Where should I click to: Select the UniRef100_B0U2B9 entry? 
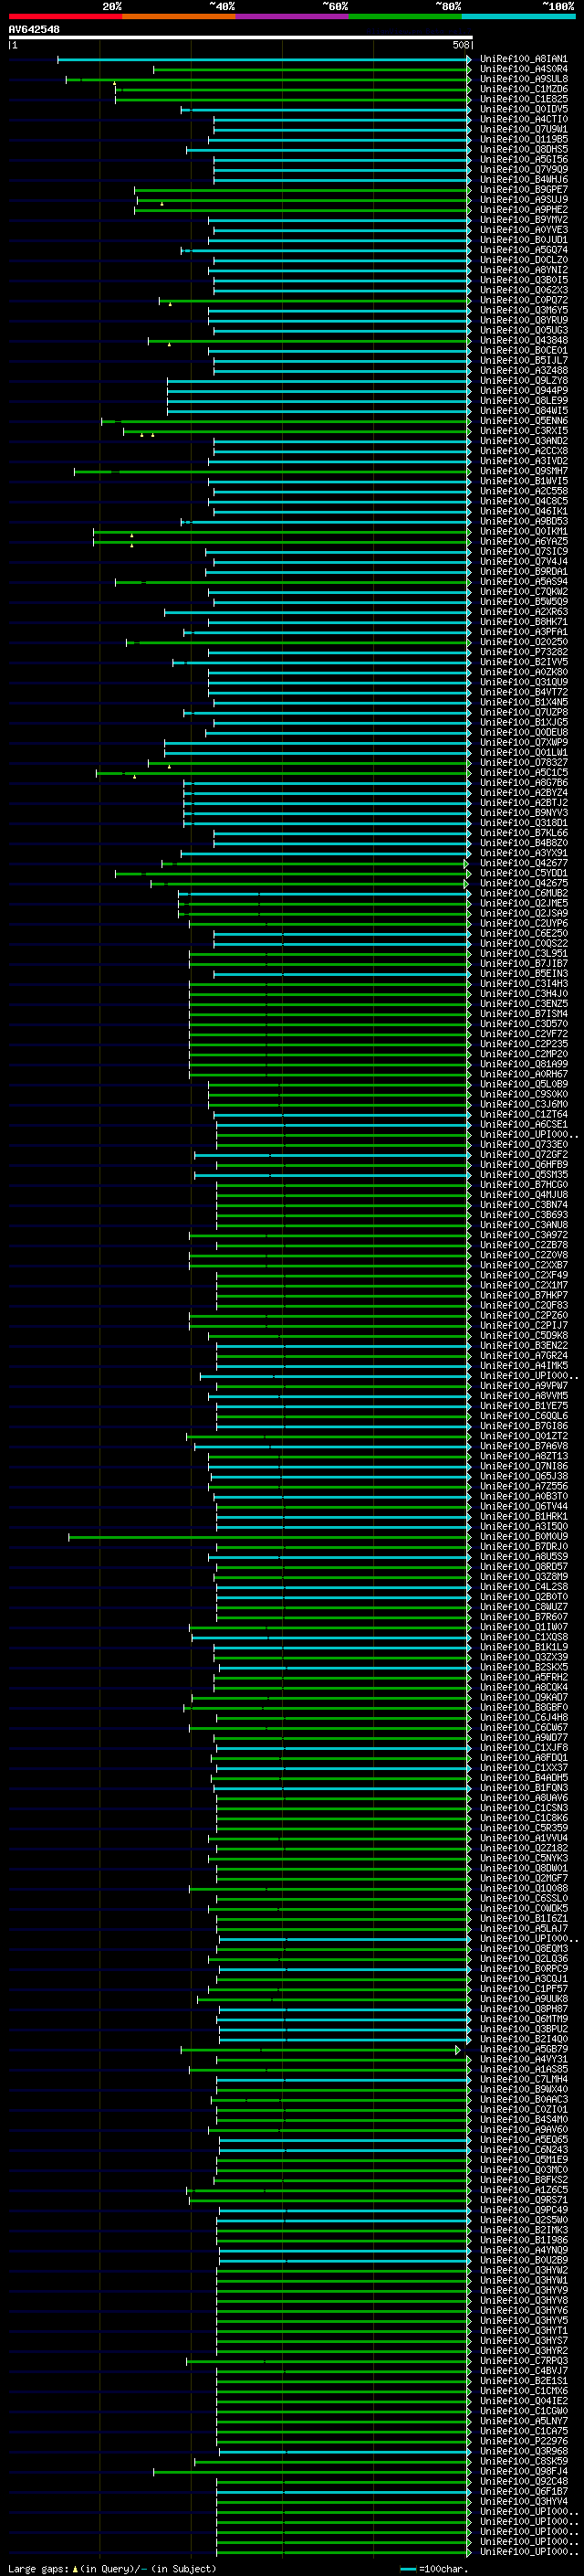tap(524, 2260)
